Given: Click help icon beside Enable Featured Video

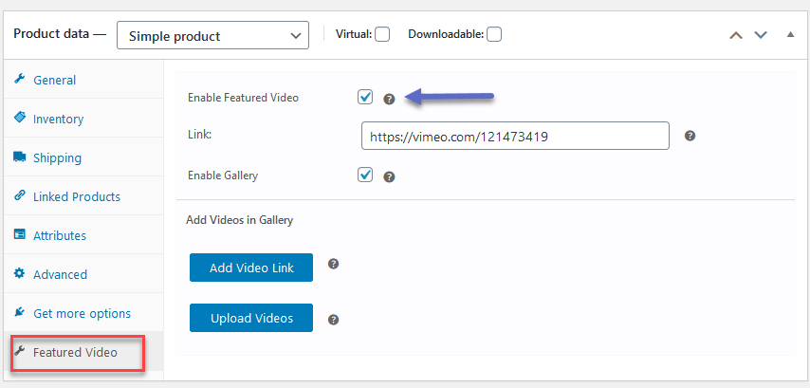Looking at the screenshot, I should click(x=389, y=100).
